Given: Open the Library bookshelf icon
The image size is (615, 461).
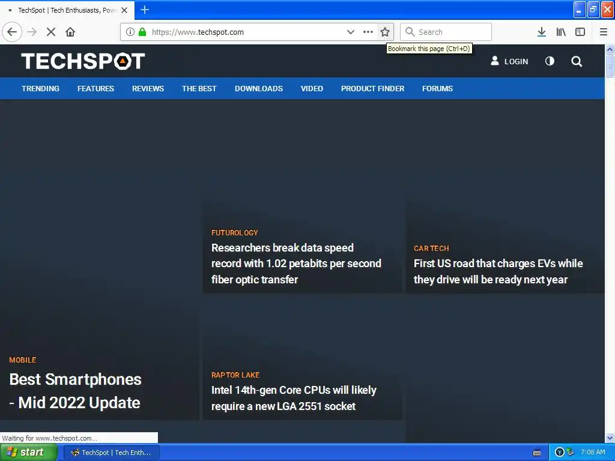Looking at the screenshot, I should pos(561,32).
